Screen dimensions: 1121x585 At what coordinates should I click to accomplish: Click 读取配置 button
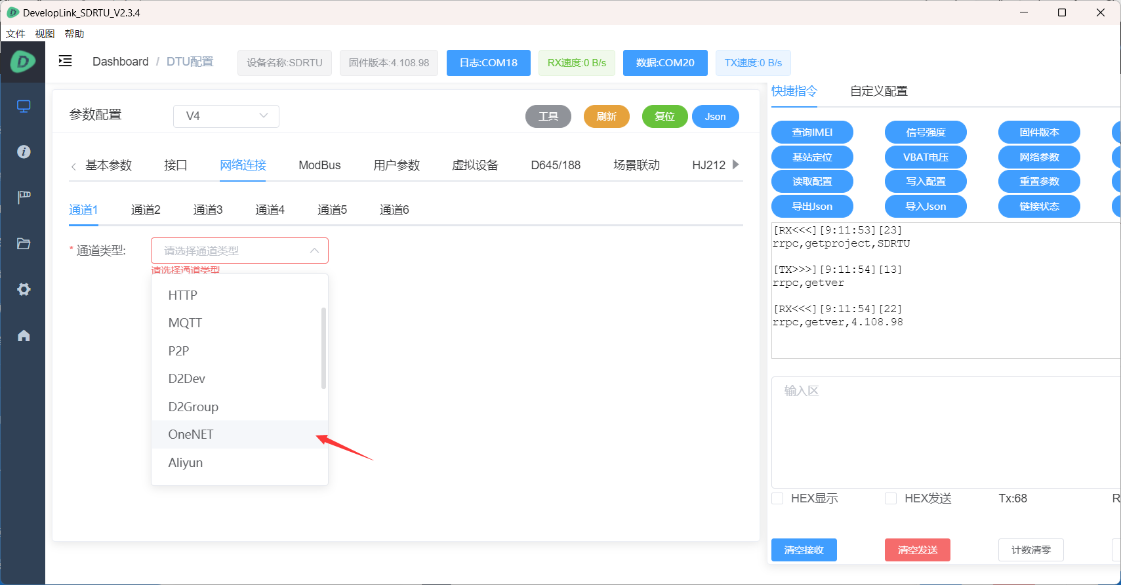pos(812,182)
